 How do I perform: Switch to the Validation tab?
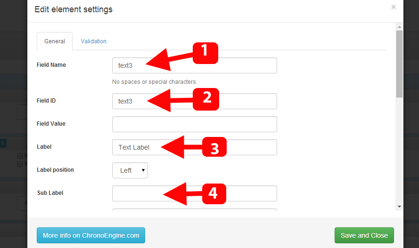[x=93, y=41]
